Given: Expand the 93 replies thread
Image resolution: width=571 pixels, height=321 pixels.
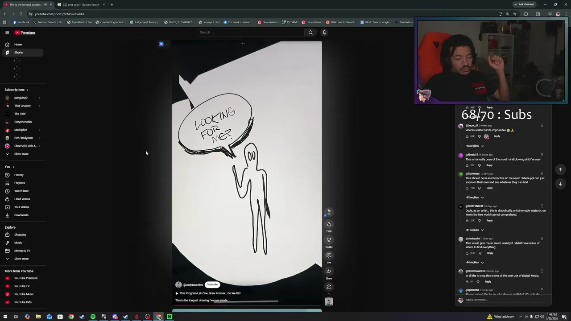Looking at the screenshot, I should point(475,146).
